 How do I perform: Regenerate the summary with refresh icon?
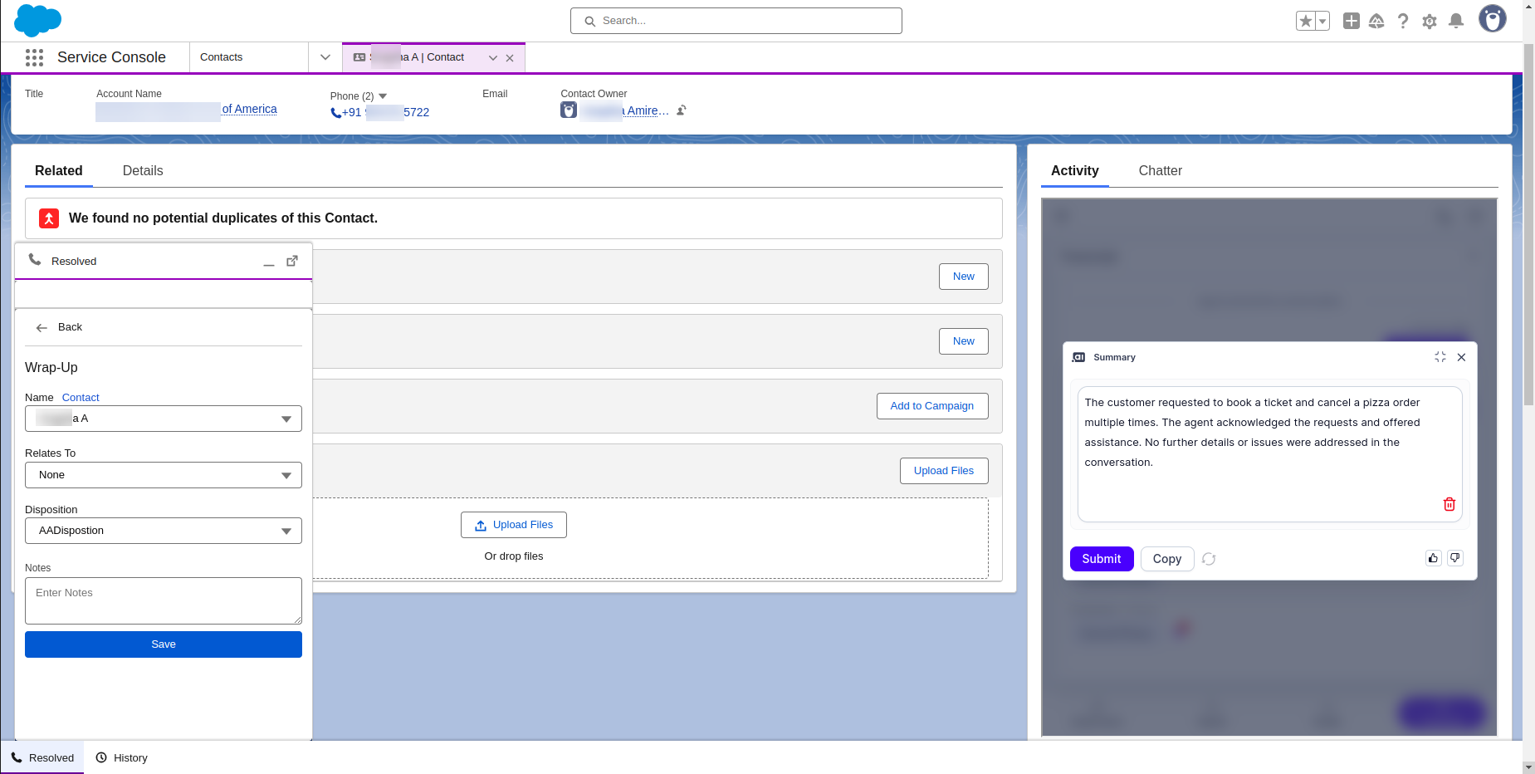coord(1209,559)
